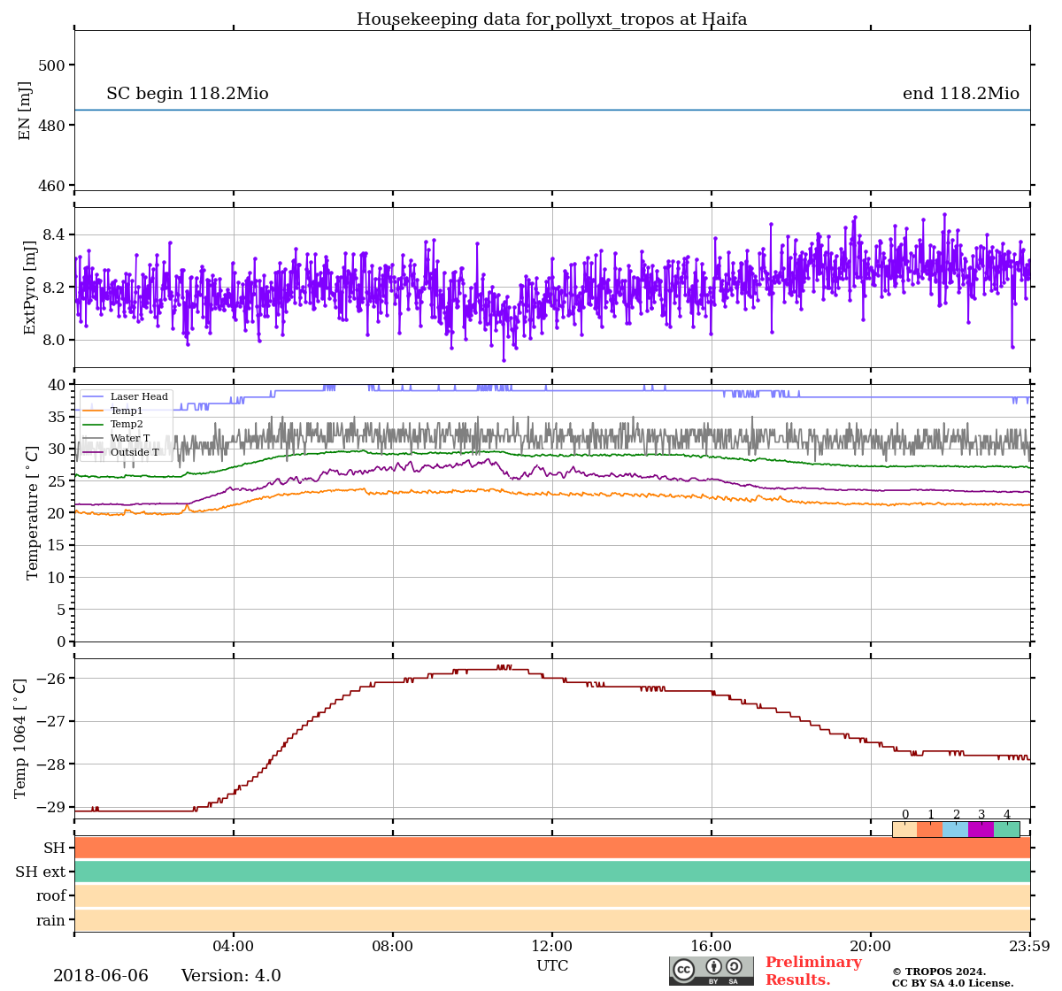Image resolution: width=1062 pixels, height=991 pixels.
Task: Click the UTC axis label
Action: coord(552,966)
